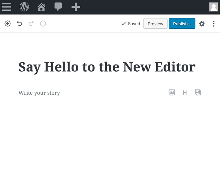
Task: Click the circled plus Add block button
Action: (x=7, y=23)
